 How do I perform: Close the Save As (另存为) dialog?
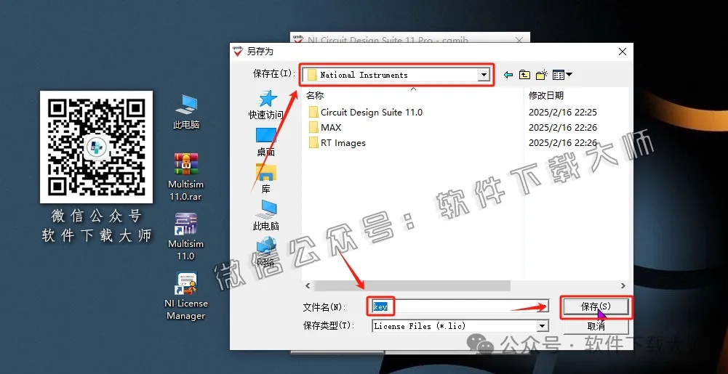623,52
